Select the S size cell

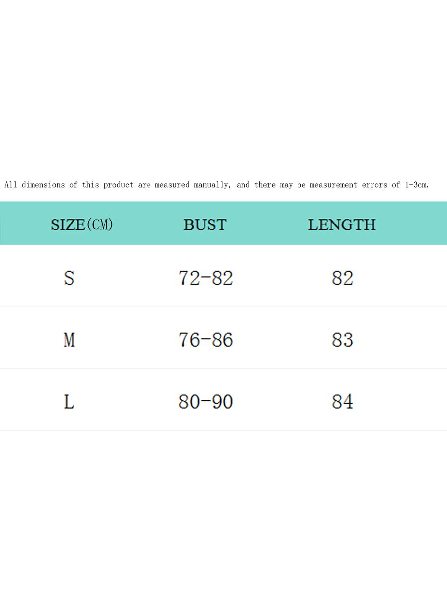[x=69, y=277]
